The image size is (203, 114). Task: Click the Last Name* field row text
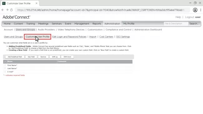click(12, 68)
